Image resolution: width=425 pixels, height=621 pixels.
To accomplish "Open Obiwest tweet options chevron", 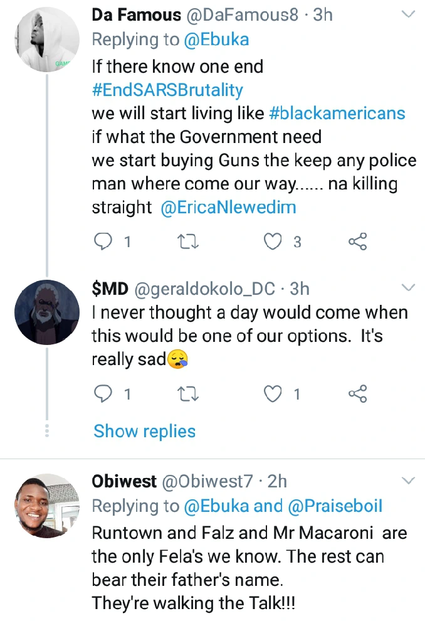I will 408,481.
